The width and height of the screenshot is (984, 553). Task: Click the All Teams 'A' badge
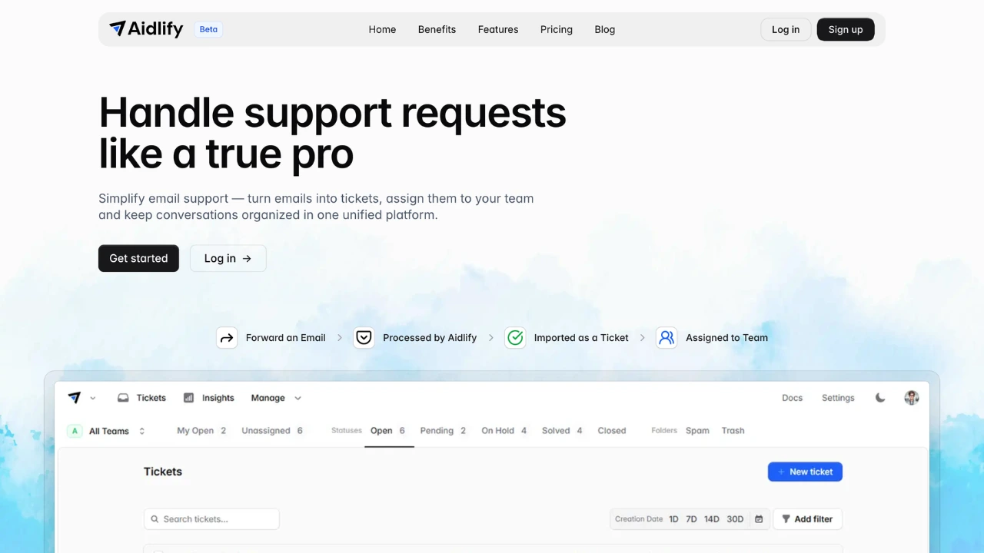(x=75, y=431)
